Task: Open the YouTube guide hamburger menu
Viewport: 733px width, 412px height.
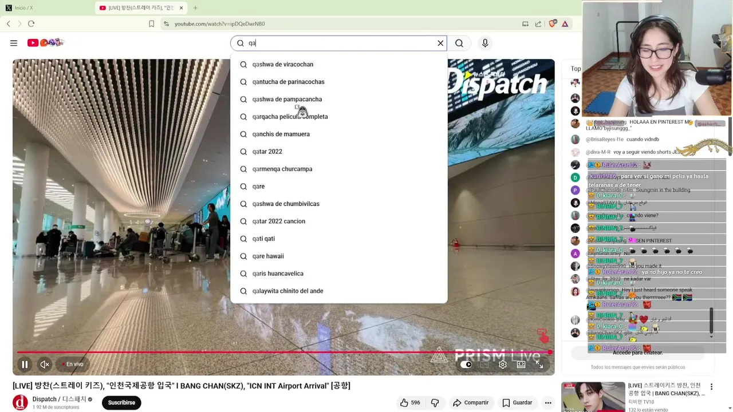Action: pos(14,43)
